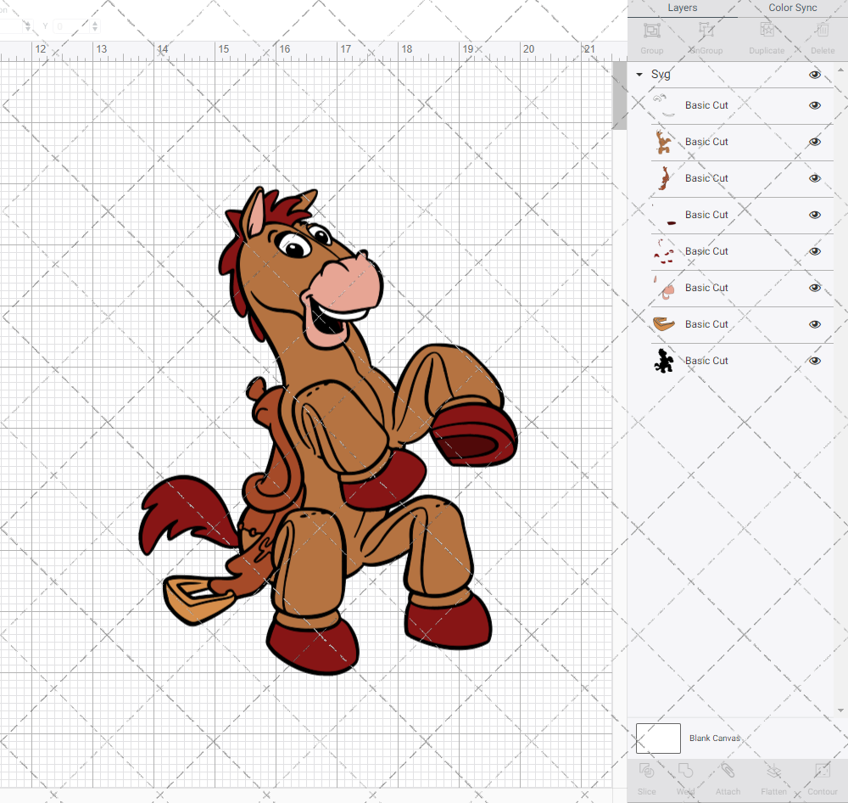The width and height of the screenshot is (848, 803).
Task: Select the horse artwork on the canvas
Action: click(x=327, y=430)
